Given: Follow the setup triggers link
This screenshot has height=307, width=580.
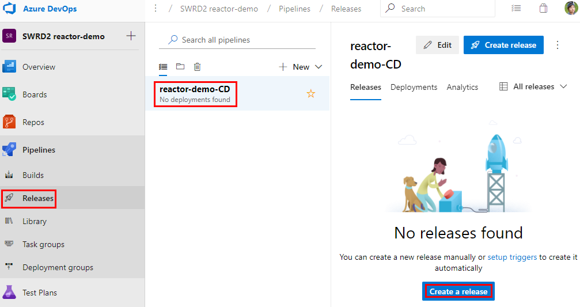Looking at the screenshot, I should point(512,257).
